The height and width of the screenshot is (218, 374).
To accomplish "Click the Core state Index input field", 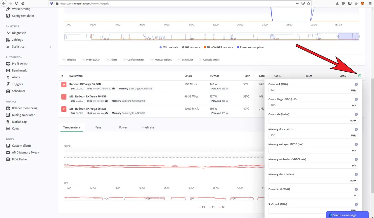I will (313, 120).
